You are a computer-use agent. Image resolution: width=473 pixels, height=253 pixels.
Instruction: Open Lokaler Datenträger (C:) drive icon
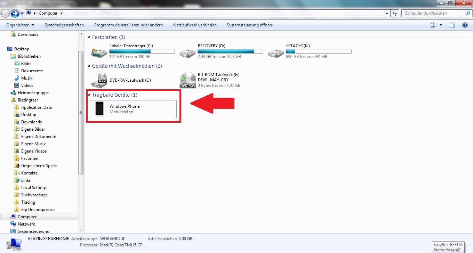(x=99, y=52)
